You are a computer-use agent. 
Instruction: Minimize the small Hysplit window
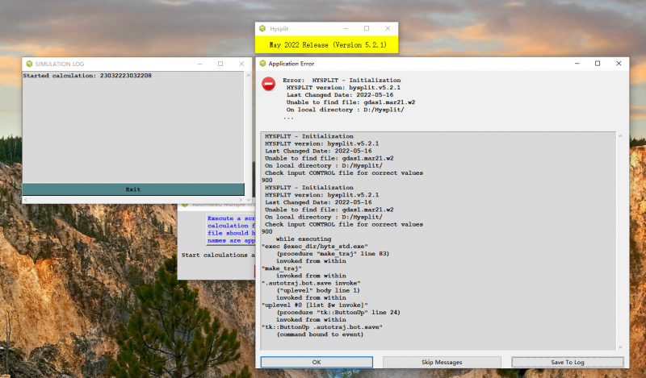click(x=345, y=28)
